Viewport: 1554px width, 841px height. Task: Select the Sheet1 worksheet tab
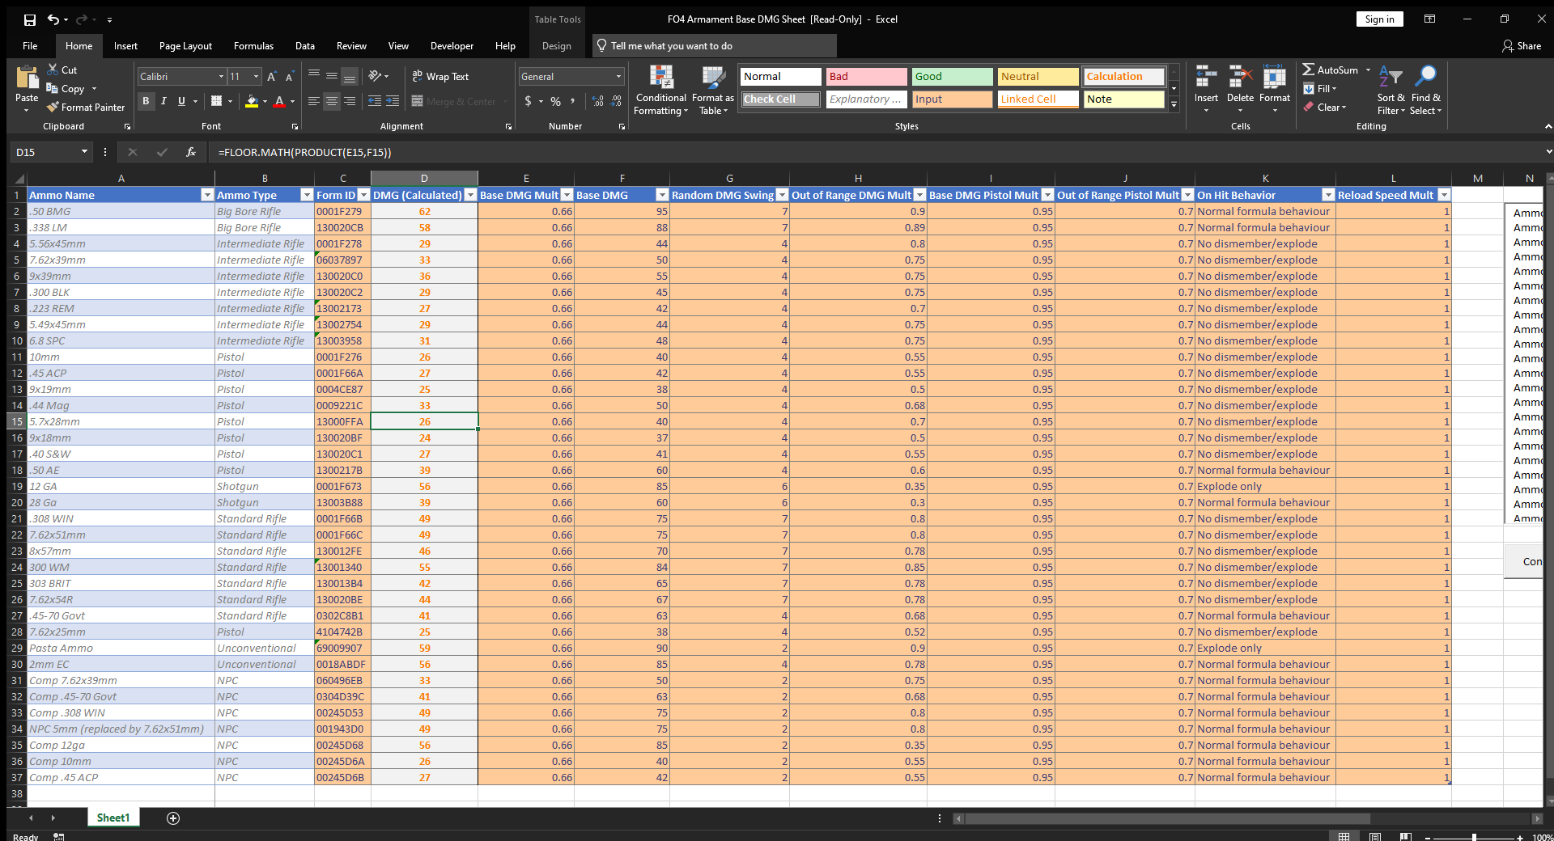click(113, 818)
